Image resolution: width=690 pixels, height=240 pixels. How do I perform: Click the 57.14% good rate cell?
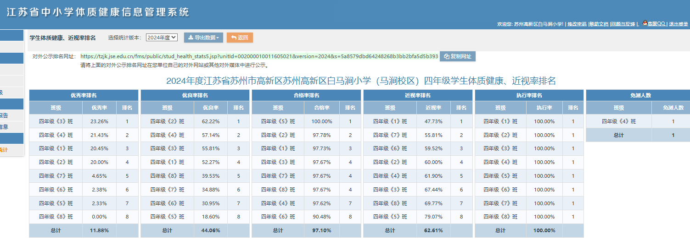click(x=211, y=135)
